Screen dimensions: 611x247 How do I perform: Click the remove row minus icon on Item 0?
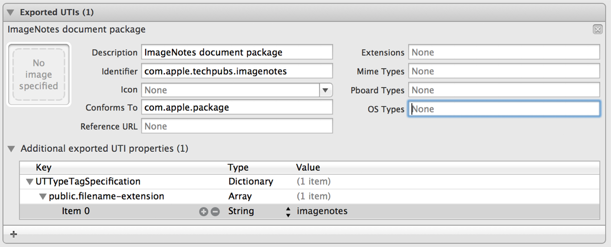click(x=215, y=211)
